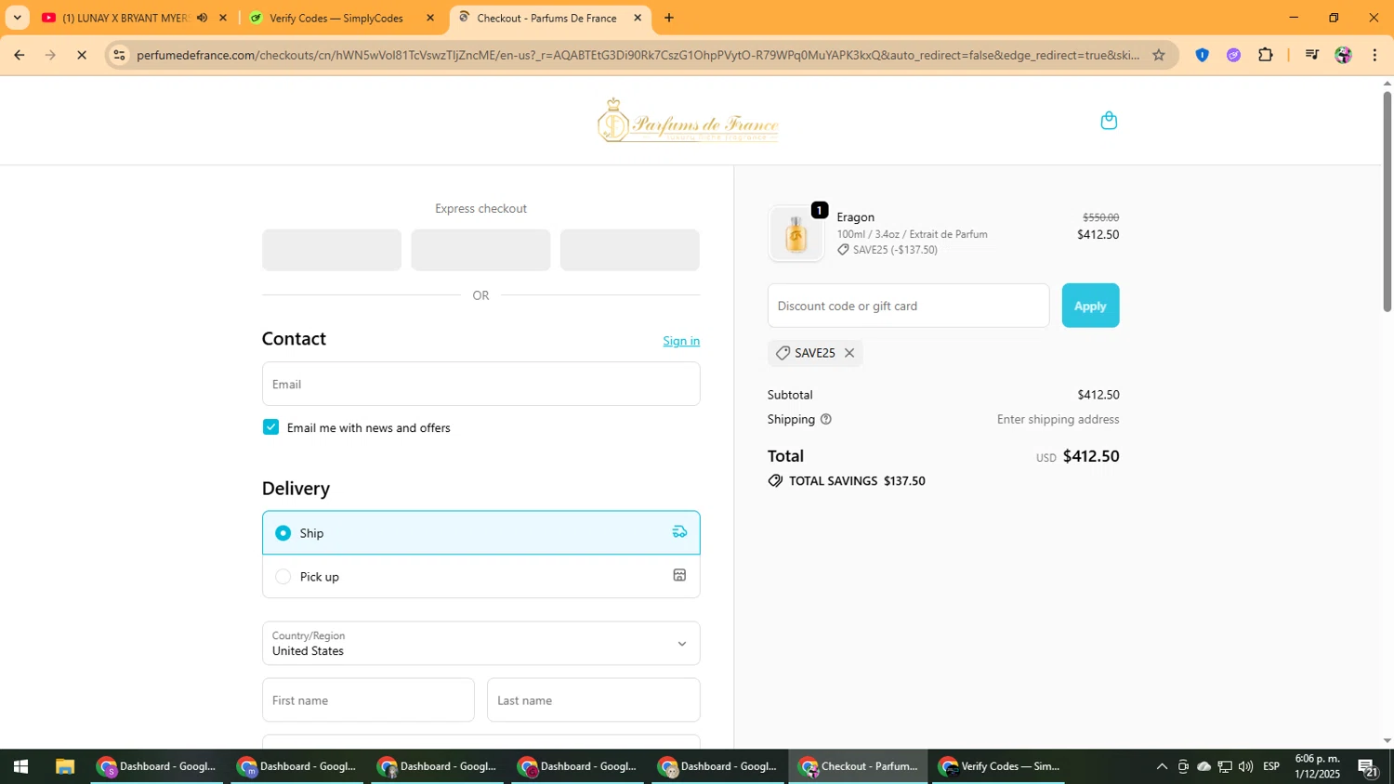Click the Sign in link

coord(681,341)
